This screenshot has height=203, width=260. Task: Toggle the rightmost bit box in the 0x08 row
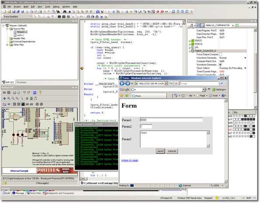(254, 116)
